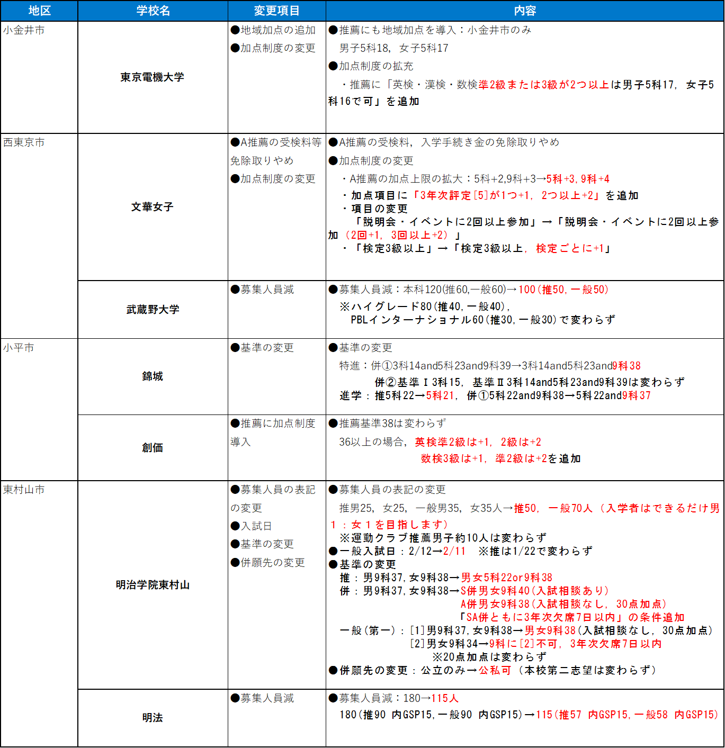This screenshot has width=725, height=748.
Task: Click the 変更項目 column header
Action: pyautogui.click(x=277, y=11)
